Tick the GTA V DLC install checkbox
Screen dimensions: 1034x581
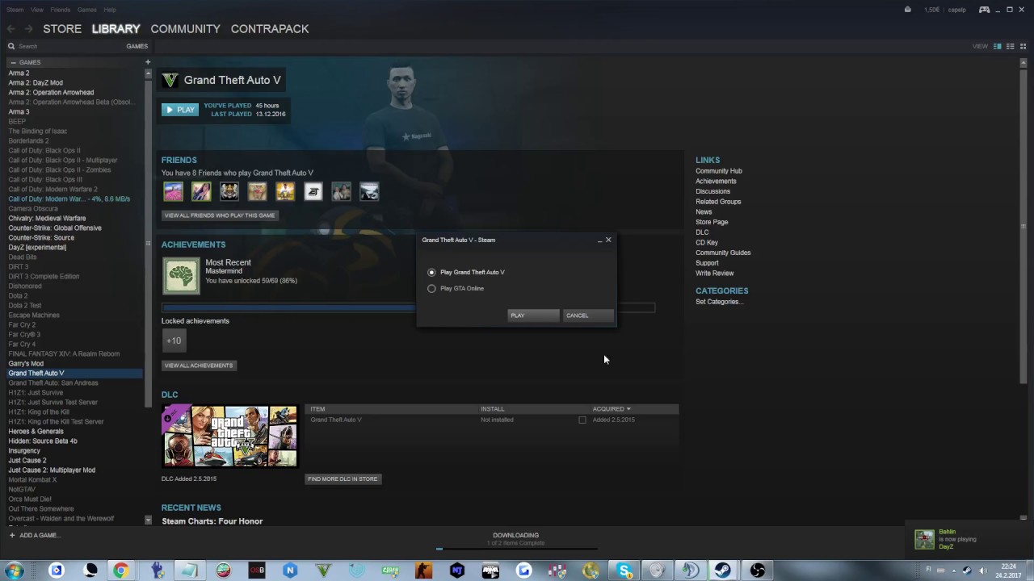point(582,420)
